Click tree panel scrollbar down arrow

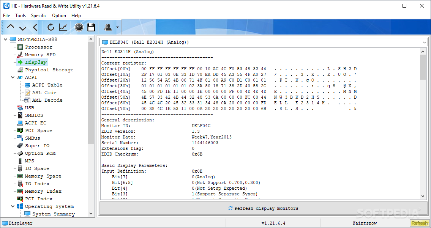(91, 214)
